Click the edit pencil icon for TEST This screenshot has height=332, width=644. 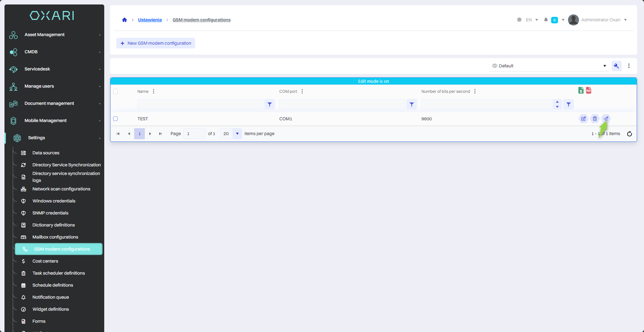pos(583,119)
